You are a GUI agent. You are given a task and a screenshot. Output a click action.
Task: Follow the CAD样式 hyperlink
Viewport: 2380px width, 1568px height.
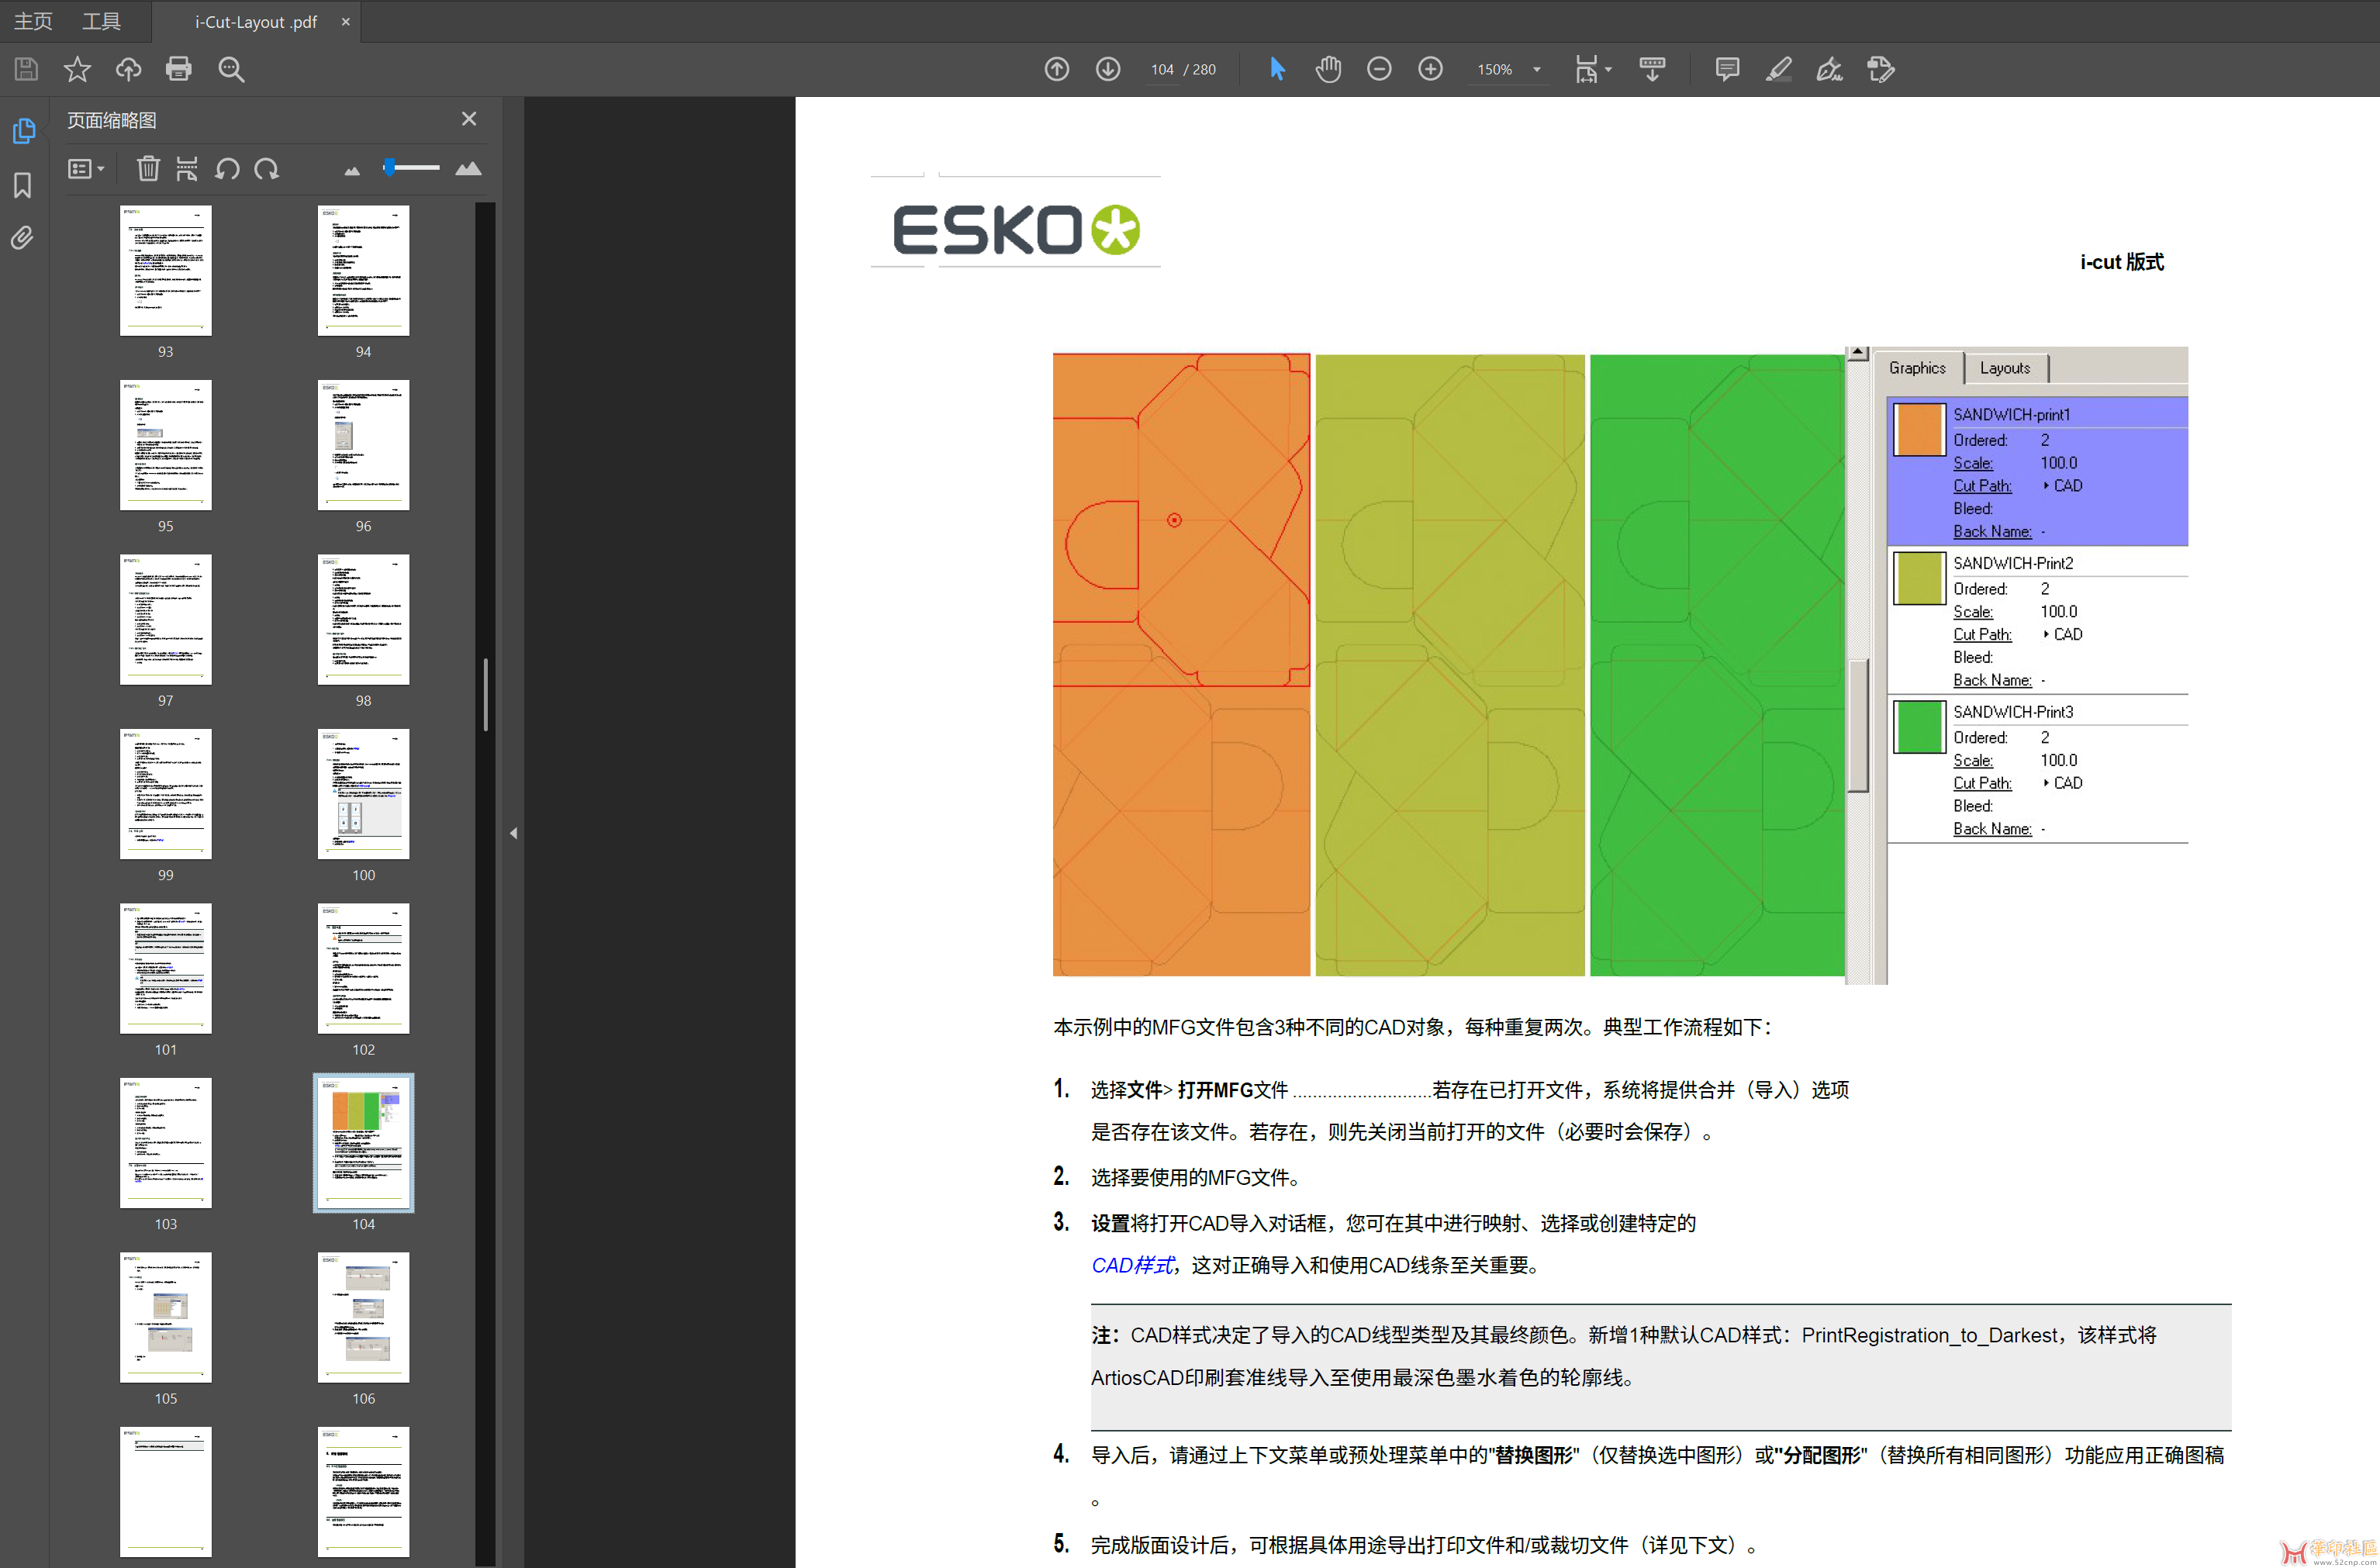point(1132,1265)
